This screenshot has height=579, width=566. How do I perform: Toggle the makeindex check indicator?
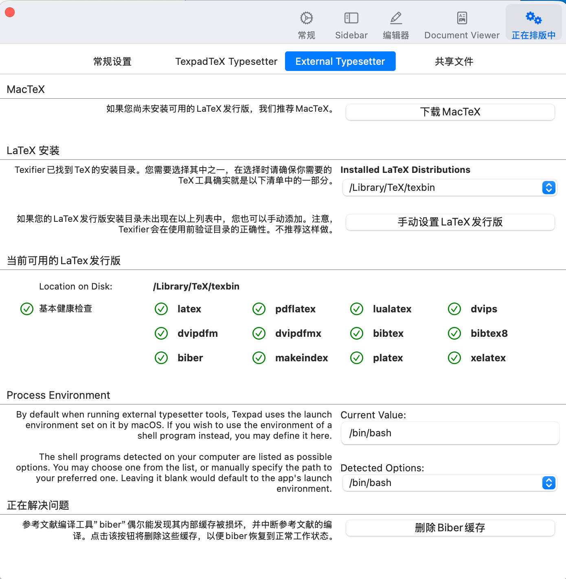pos(259,358)
